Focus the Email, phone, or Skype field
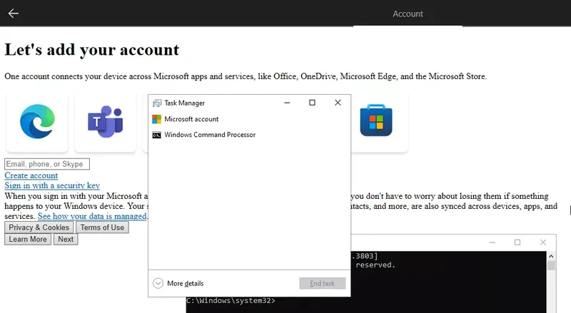Viewport: 571px width, 313px height. [x=47, y=164]
